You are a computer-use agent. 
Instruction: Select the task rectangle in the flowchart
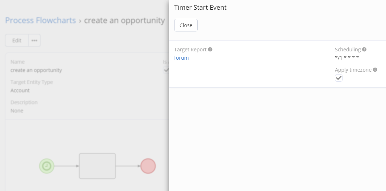click(x=97, y=166)
